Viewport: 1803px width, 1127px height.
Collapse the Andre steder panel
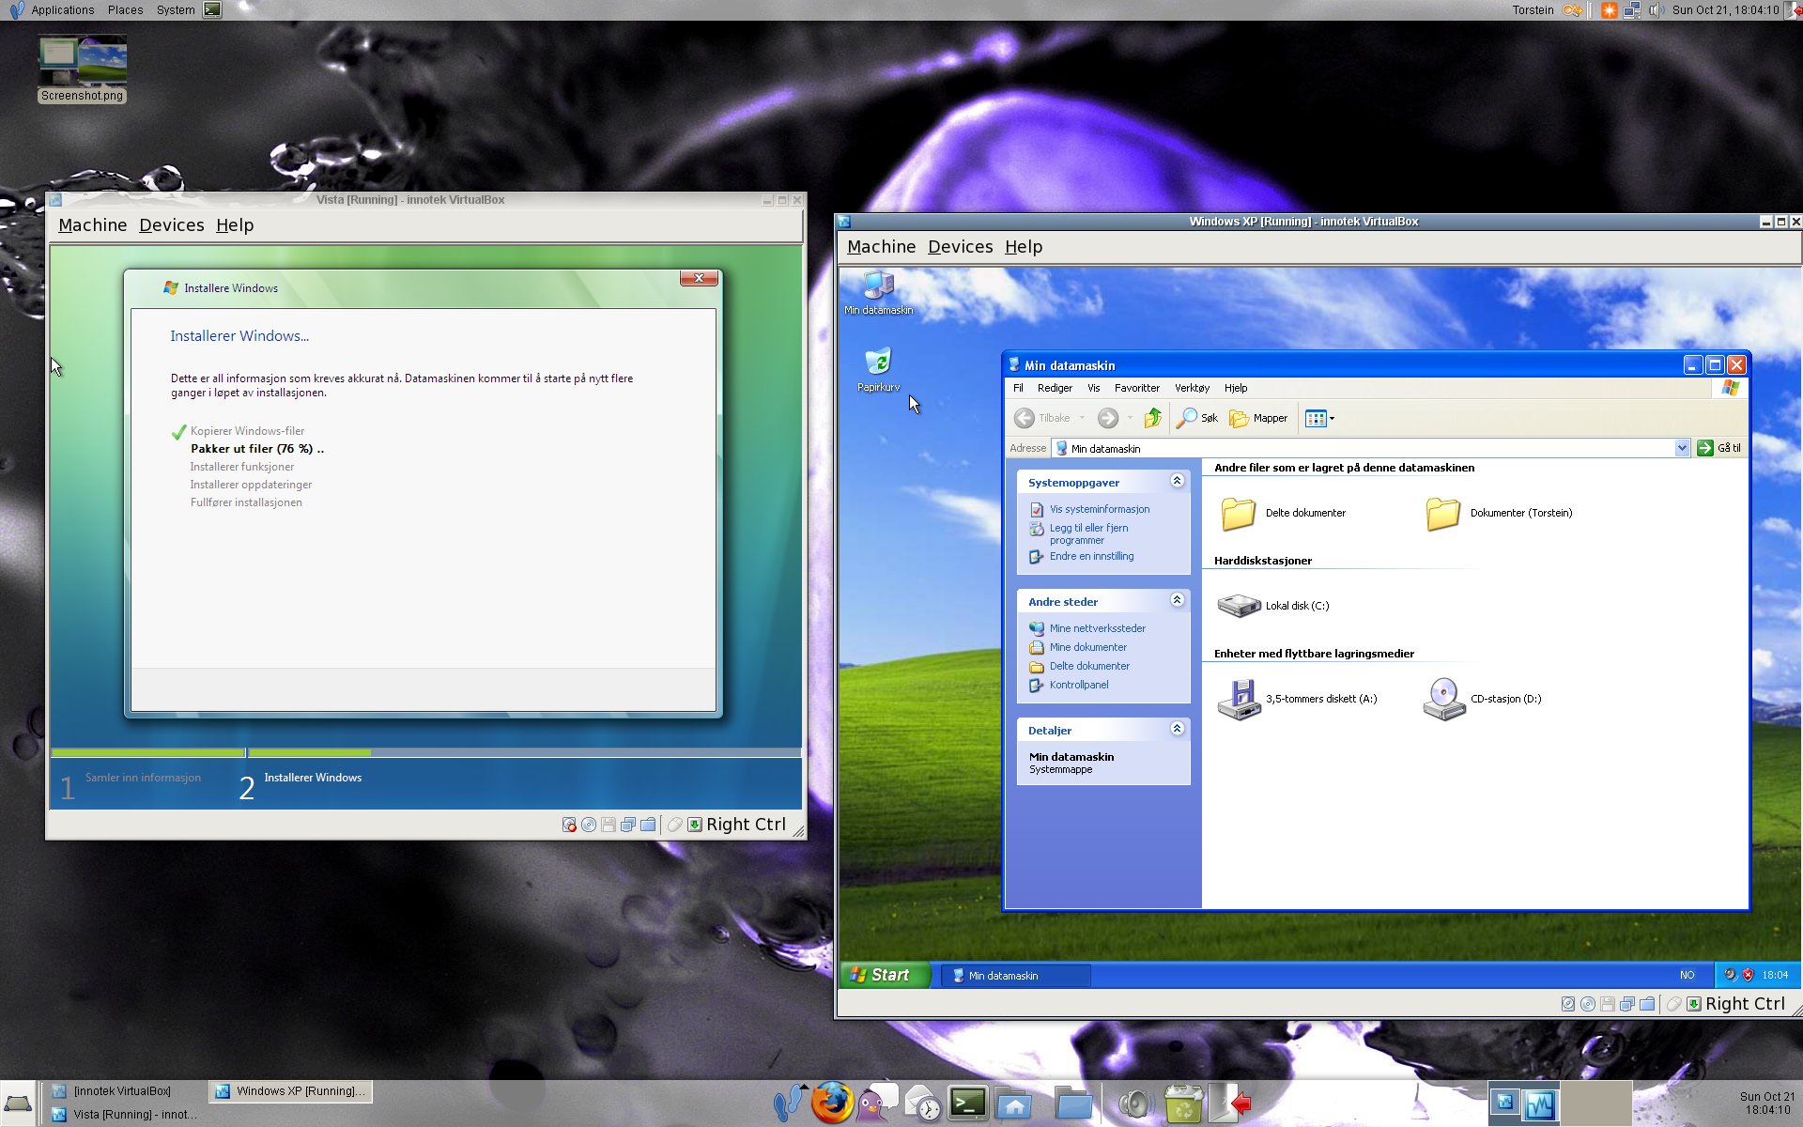[1177, 600]
